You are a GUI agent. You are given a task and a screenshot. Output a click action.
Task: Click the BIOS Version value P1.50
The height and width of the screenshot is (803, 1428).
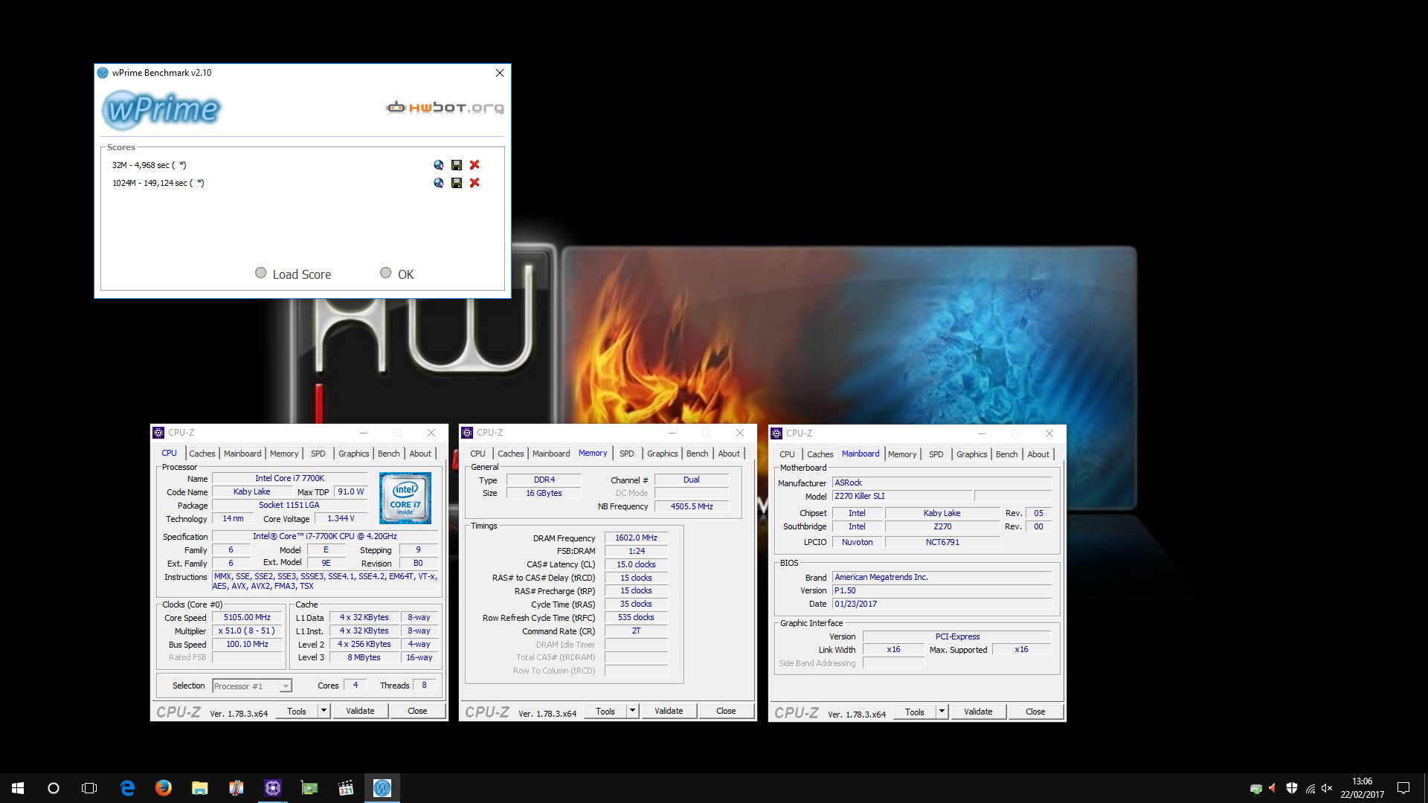click(942, 590)
